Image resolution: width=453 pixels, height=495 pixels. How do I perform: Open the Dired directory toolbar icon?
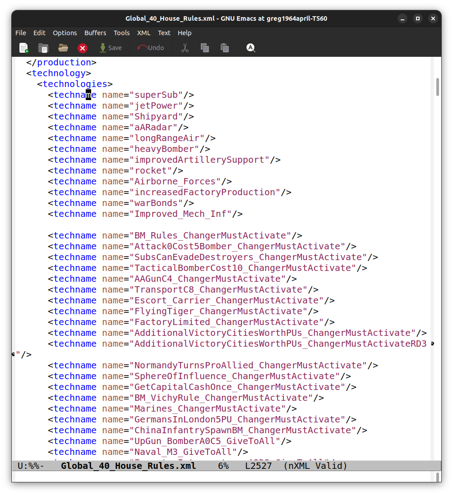tap(43, 48)
